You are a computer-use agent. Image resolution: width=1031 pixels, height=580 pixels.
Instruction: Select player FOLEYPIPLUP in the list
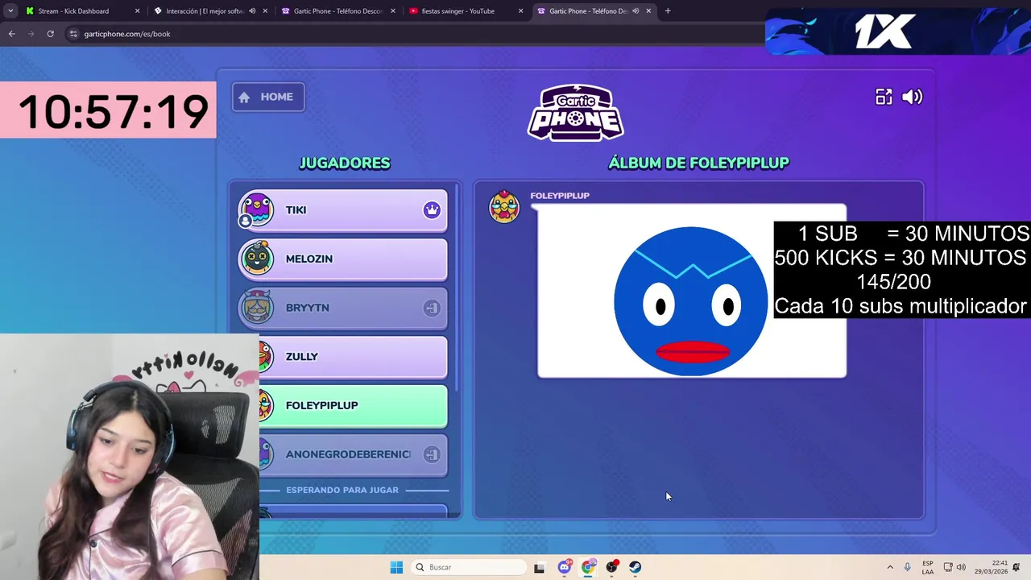pyautogui.click(x=353, y=405)
